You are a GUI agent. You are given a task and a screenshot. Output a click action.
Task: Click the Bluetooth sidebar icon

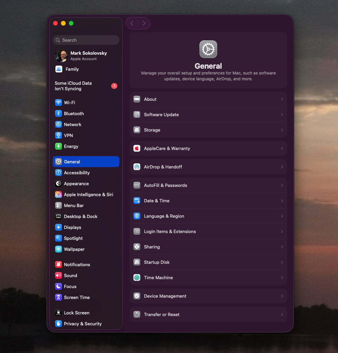click(x=58, y=113)
